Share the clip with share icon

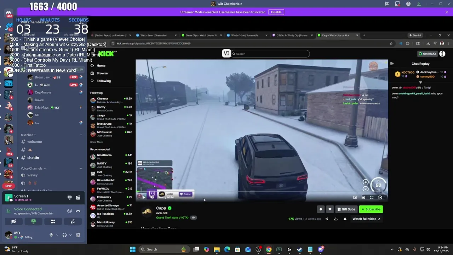click(327, 219)
